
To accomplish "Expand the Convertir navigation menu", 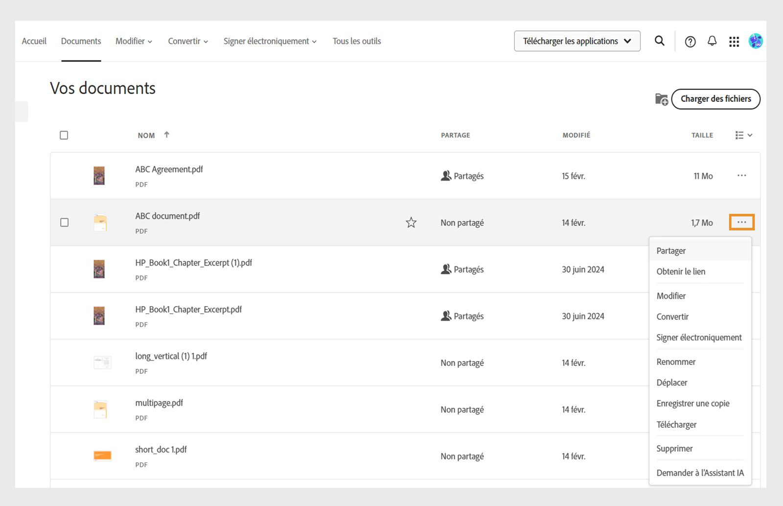I will tap(187, 41).
